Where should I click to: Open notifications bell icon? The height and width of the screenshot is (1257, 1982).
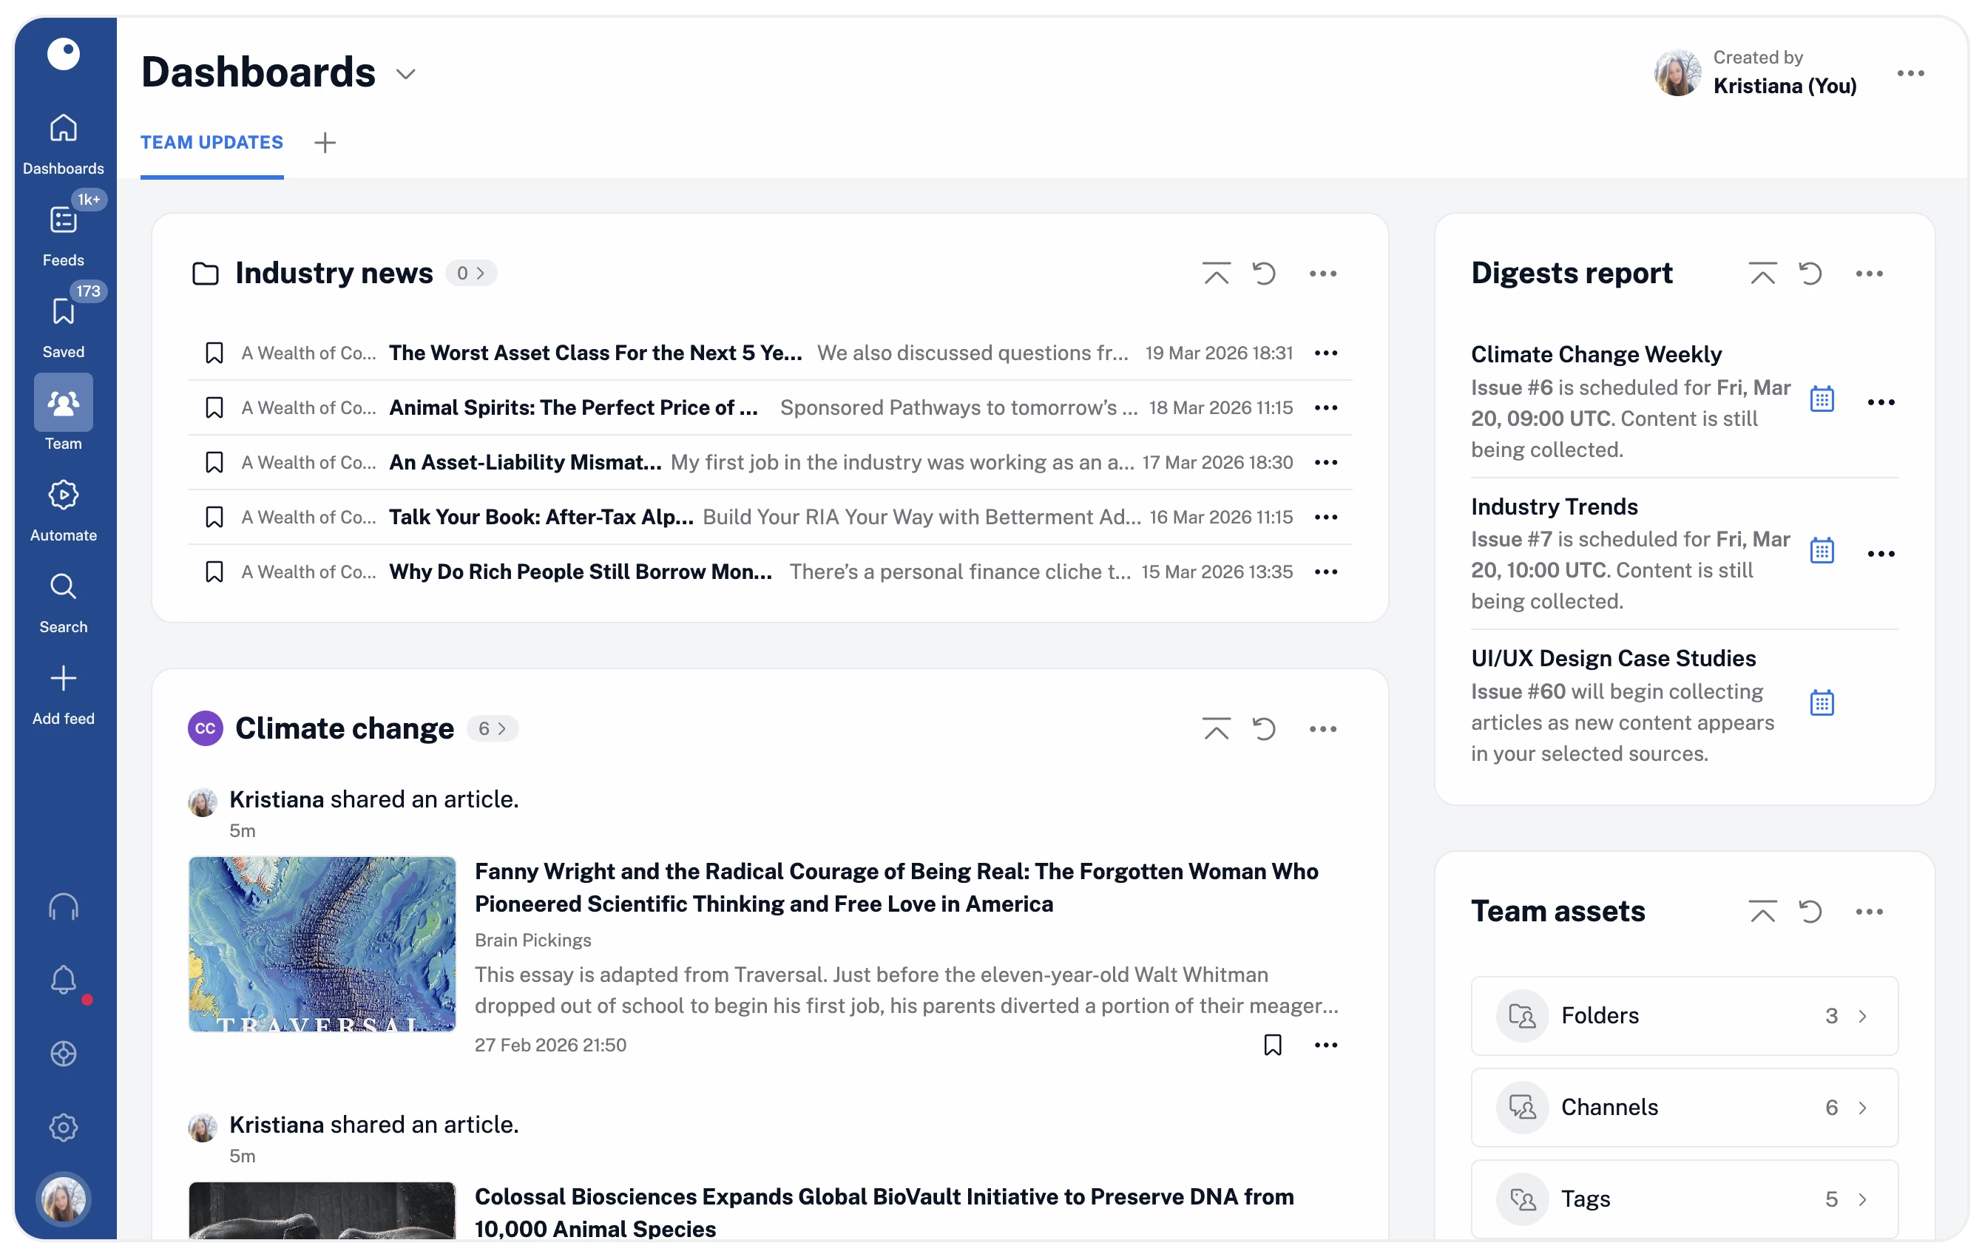click(64, 980)
